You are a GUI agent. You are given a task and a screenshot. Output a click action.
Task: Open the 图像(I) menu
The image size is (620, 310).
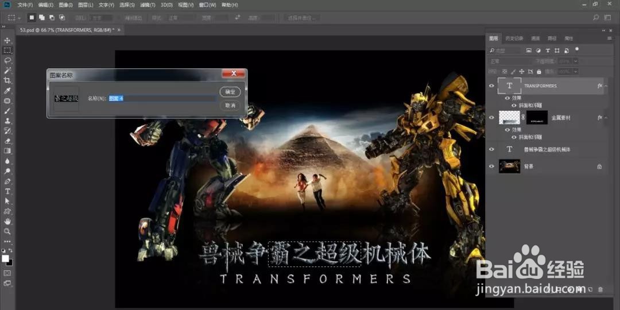tap(65, 5)
